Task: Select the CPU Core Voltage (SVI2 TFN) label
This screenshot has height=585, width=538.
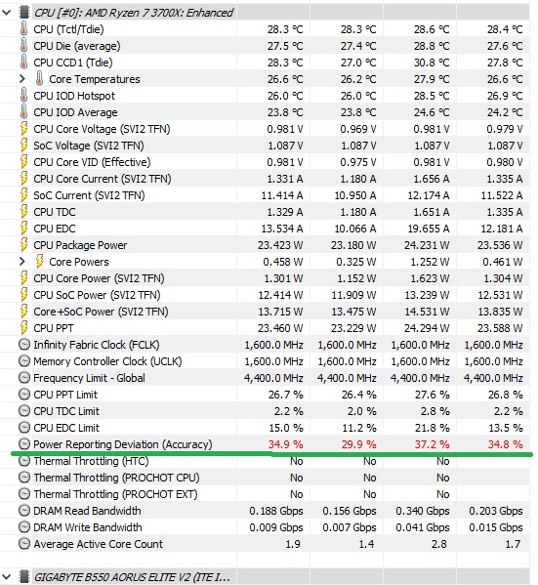Action: (x=102, y=129)
